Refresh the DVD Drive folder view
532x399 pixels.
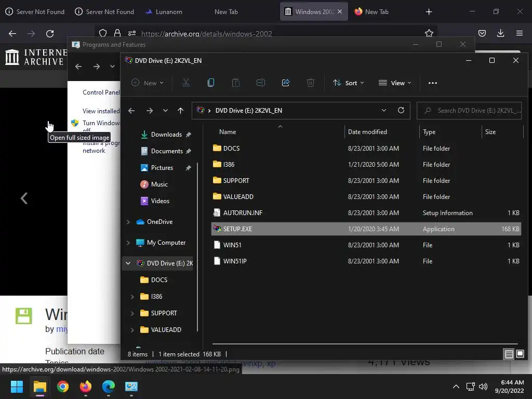pyautogui.click(x=401, y=110)
